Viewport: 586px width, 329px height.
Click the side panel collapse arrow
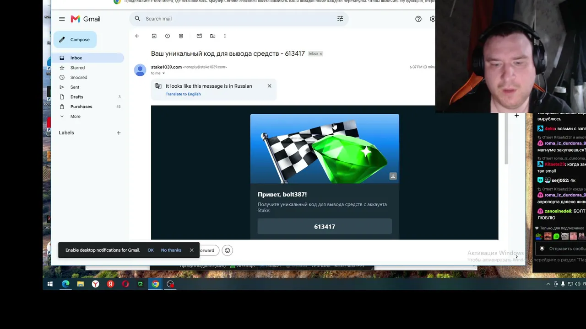[516, 257]
